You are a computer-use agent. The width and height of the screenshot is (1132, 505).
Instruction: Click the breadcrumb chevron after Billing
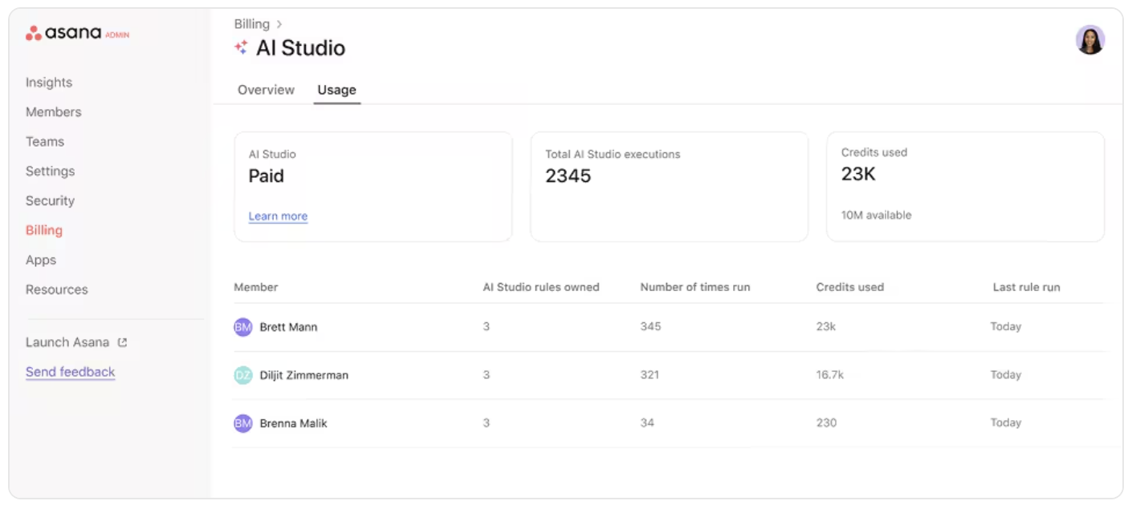[279, 24]
